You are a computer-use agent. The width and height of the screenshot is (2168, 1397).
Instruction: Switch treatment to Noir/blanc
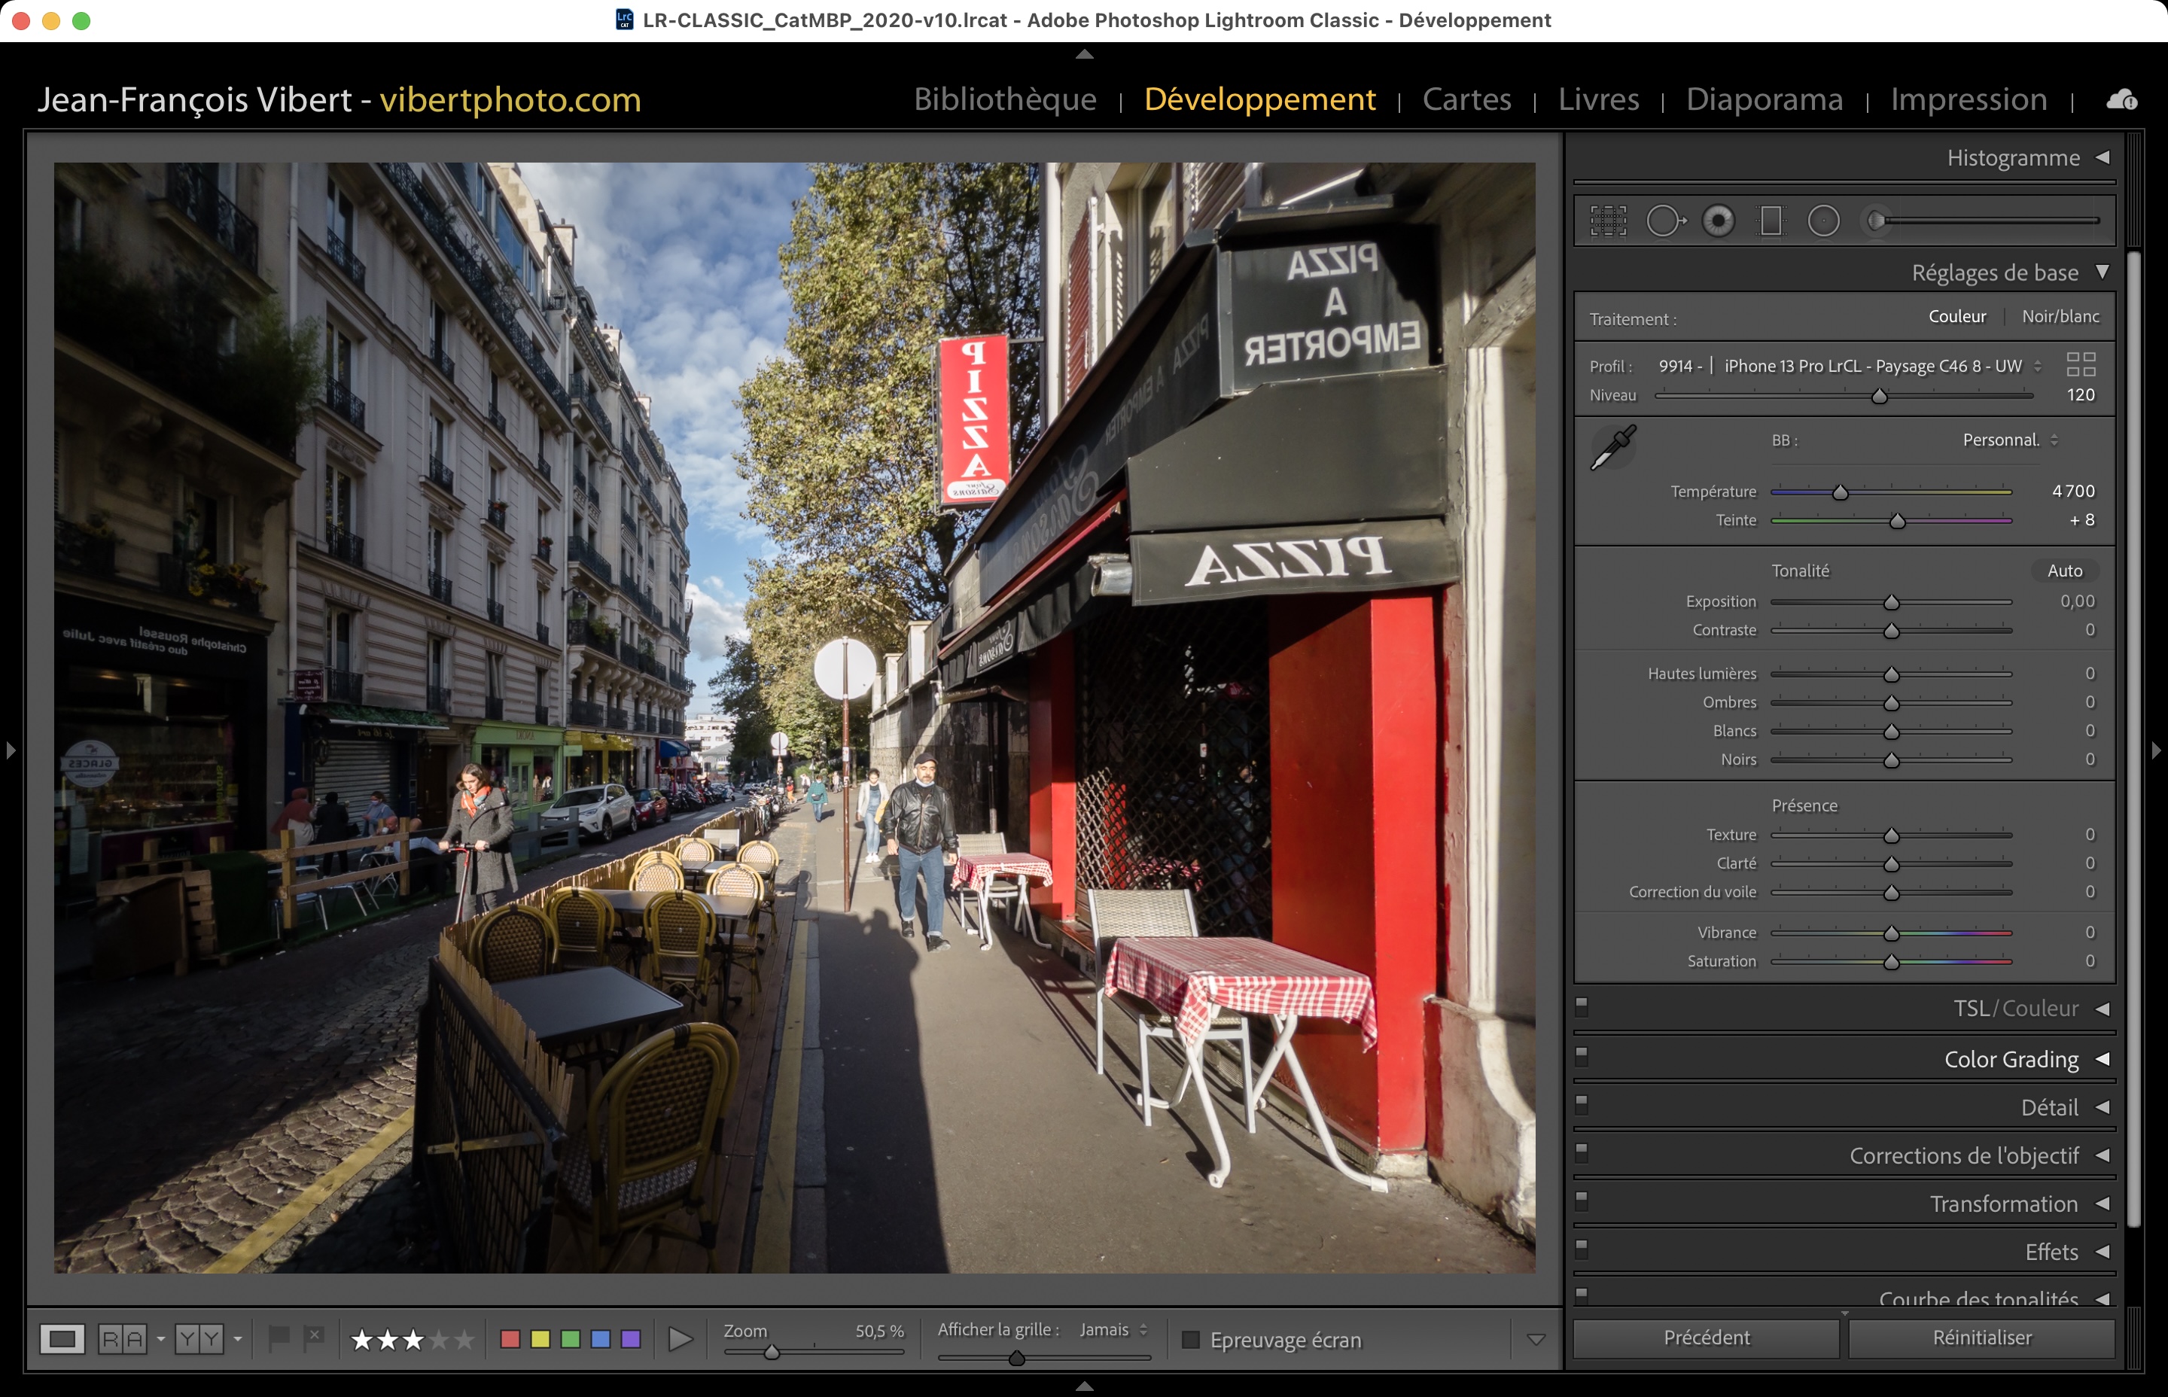tap(2060, 317)
